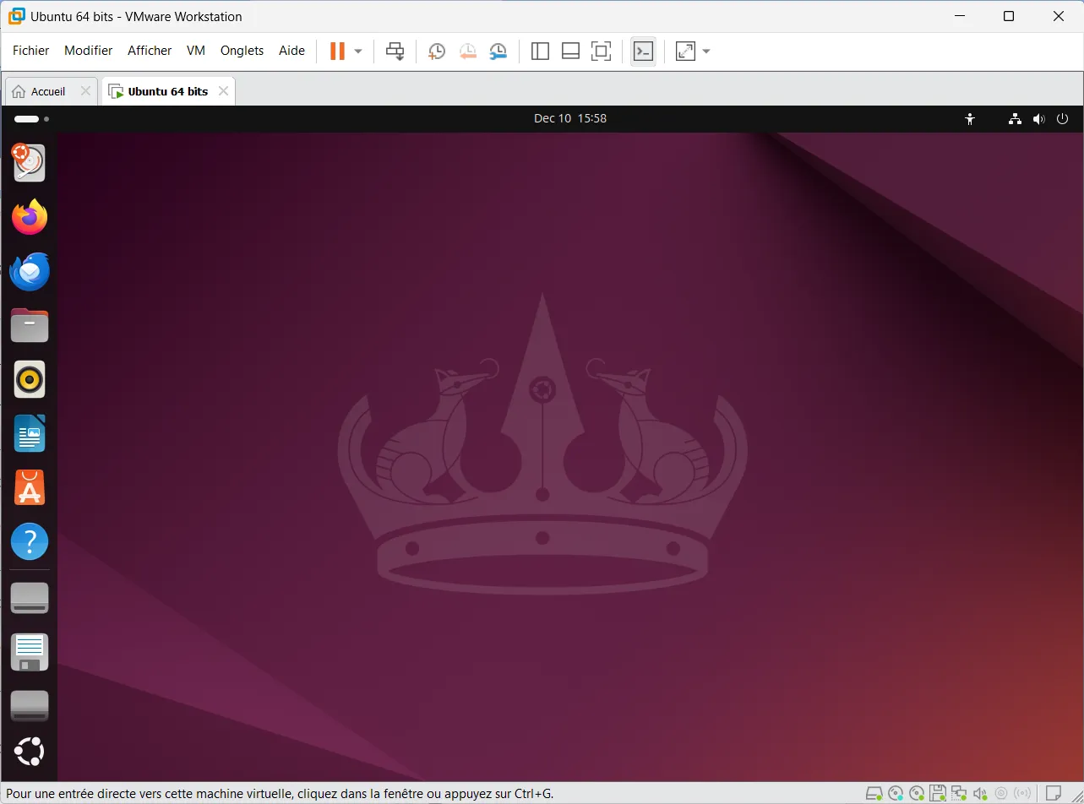Toggle the console view button

643,52
